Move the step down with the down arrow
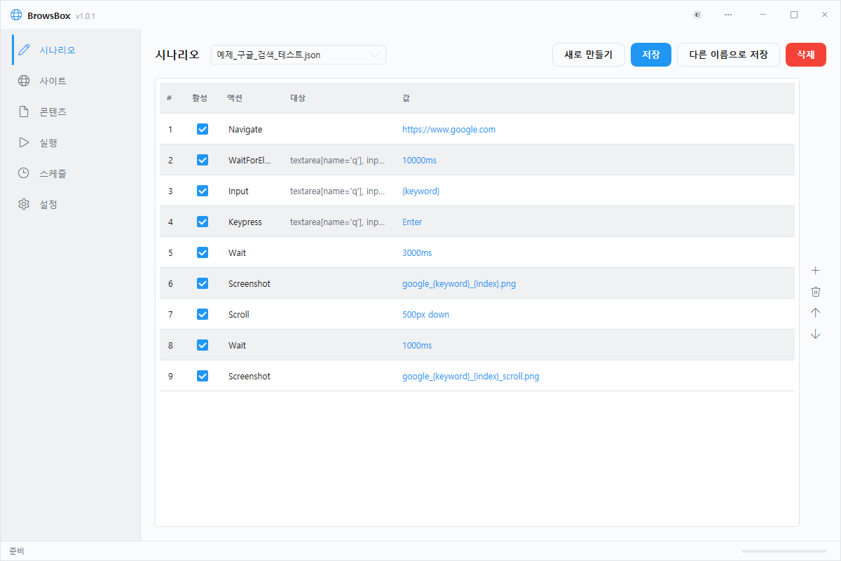The width and height of the screenshot is (841, 561). coord(815,334)
